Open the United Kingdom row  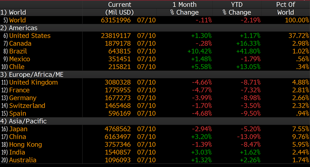point(33,82)
